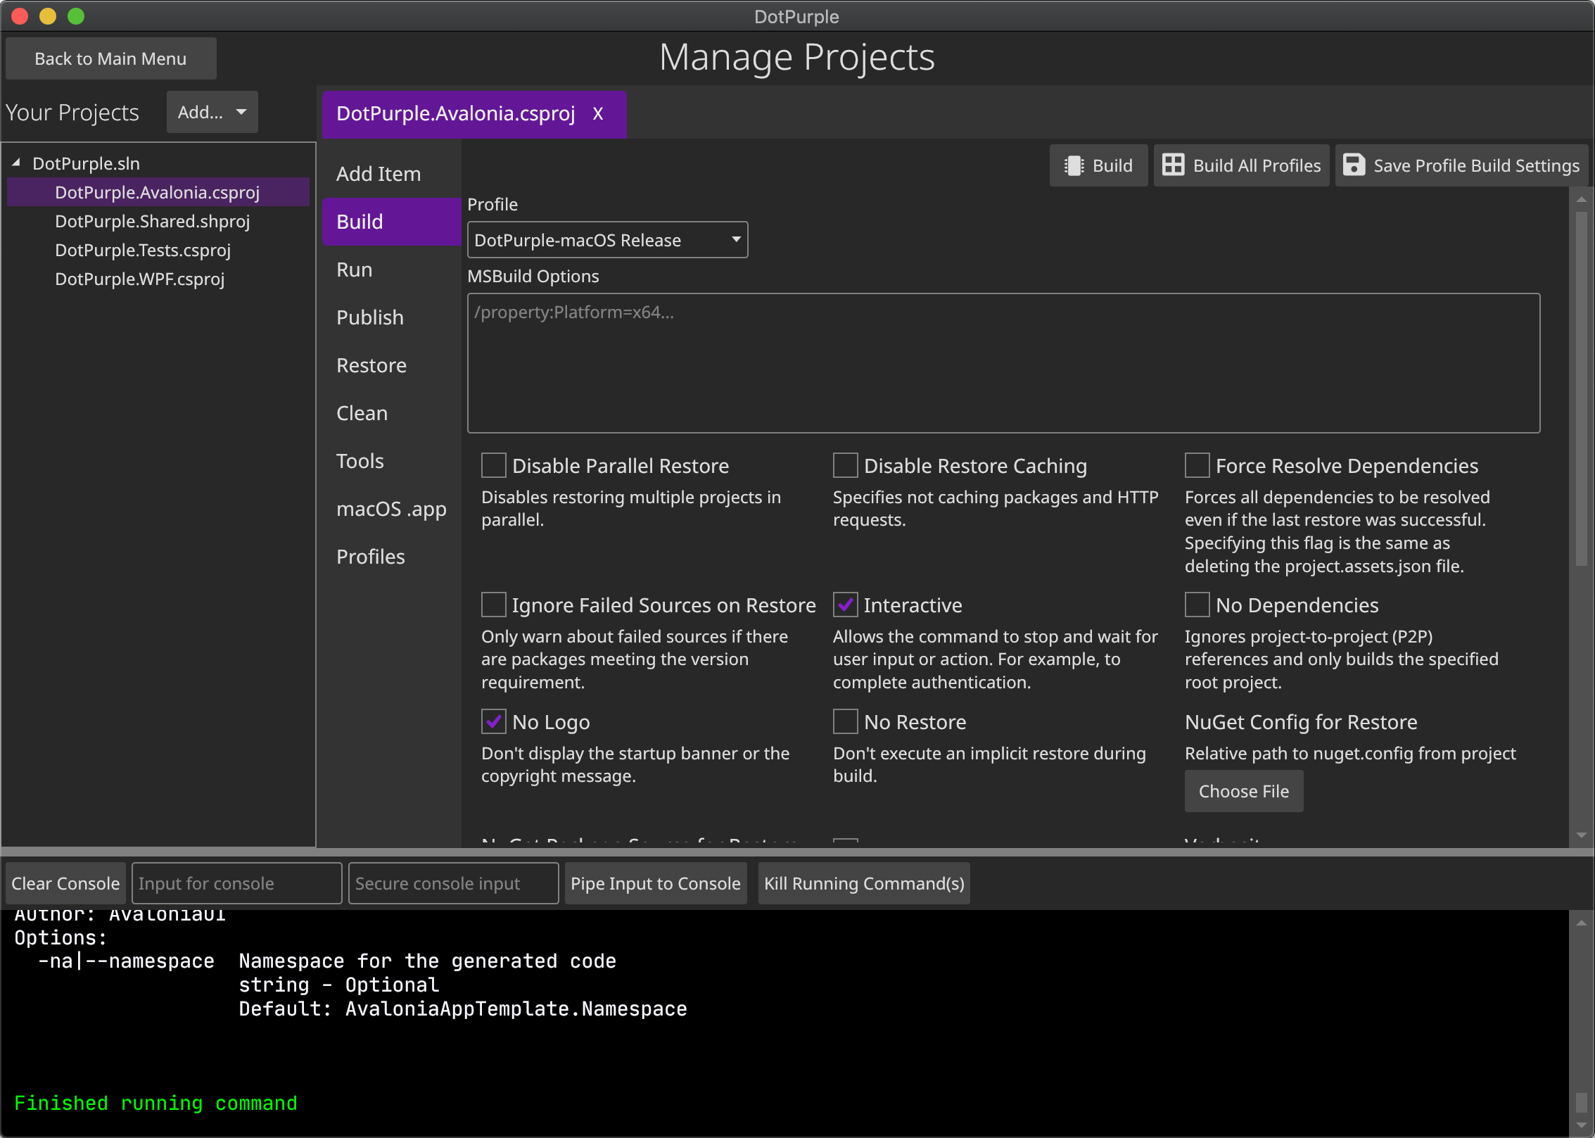
Task: Click the console scroll up arrow
Action: pyautogui.click(x=1581, y=923)
